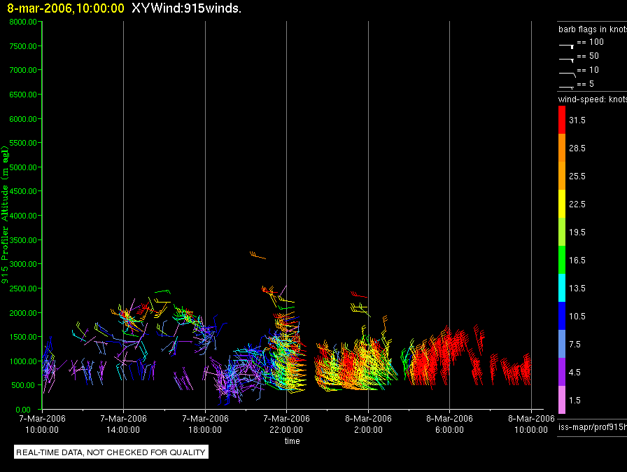Click the 'wind-speed: knots' legend heading

point(593,99)
